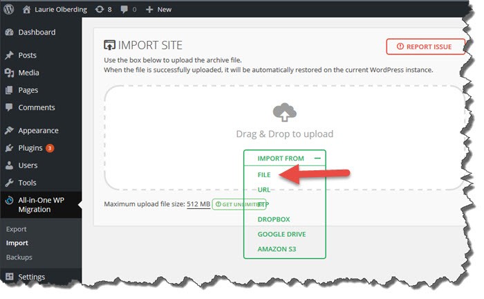The width and height of the screenshot is (484, 299).
Task: Click the minus icon on Import From
Action: pyautogui.click(x=317, y=158)
